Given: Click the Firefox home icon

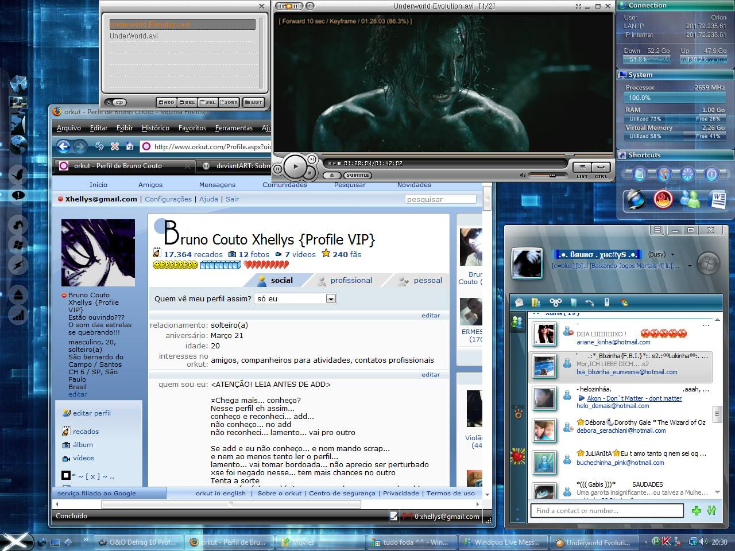Looking at the screenshot, I should (130, 146).
